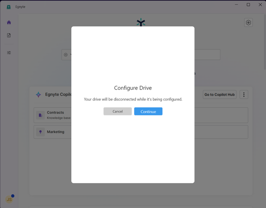Click the Egnyte Copilot sparkle icon
The height and width of the screenshot is (208, 266).
pos(38,94)
